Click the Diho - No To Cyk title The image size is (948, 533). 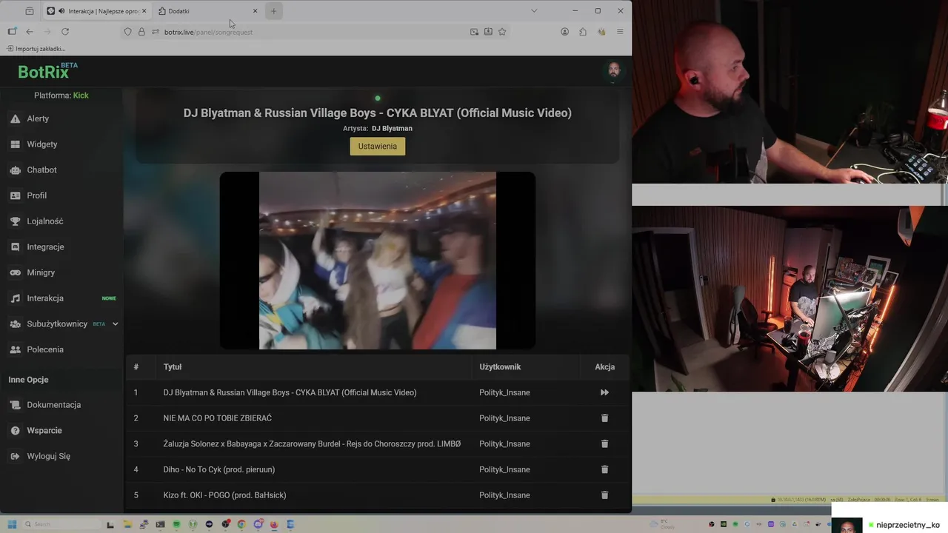tap(219, 469)
